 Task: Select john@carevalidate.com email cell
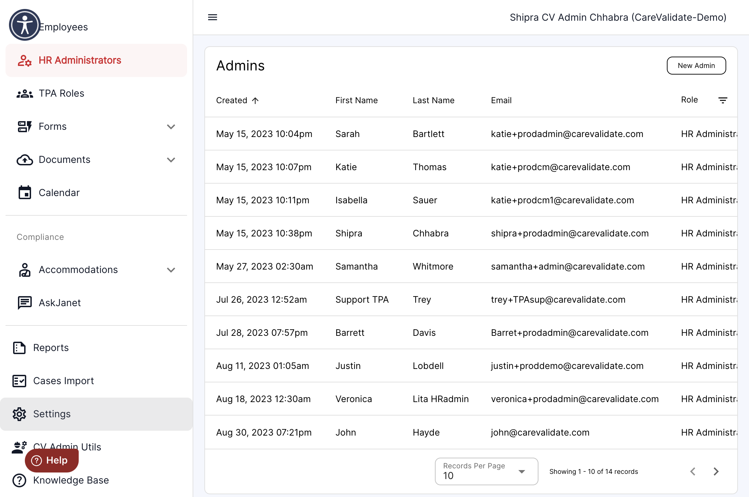tap(540, 432)
